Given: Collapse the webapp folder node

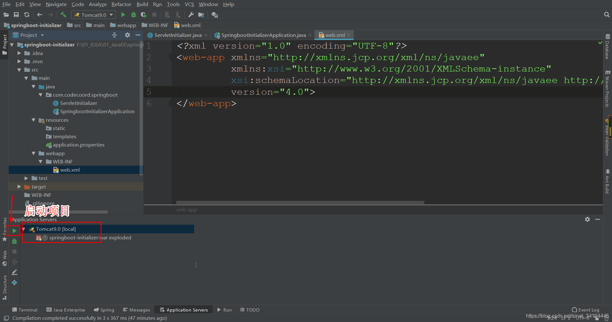Looking at the screenshot, I should coord(33,153).
